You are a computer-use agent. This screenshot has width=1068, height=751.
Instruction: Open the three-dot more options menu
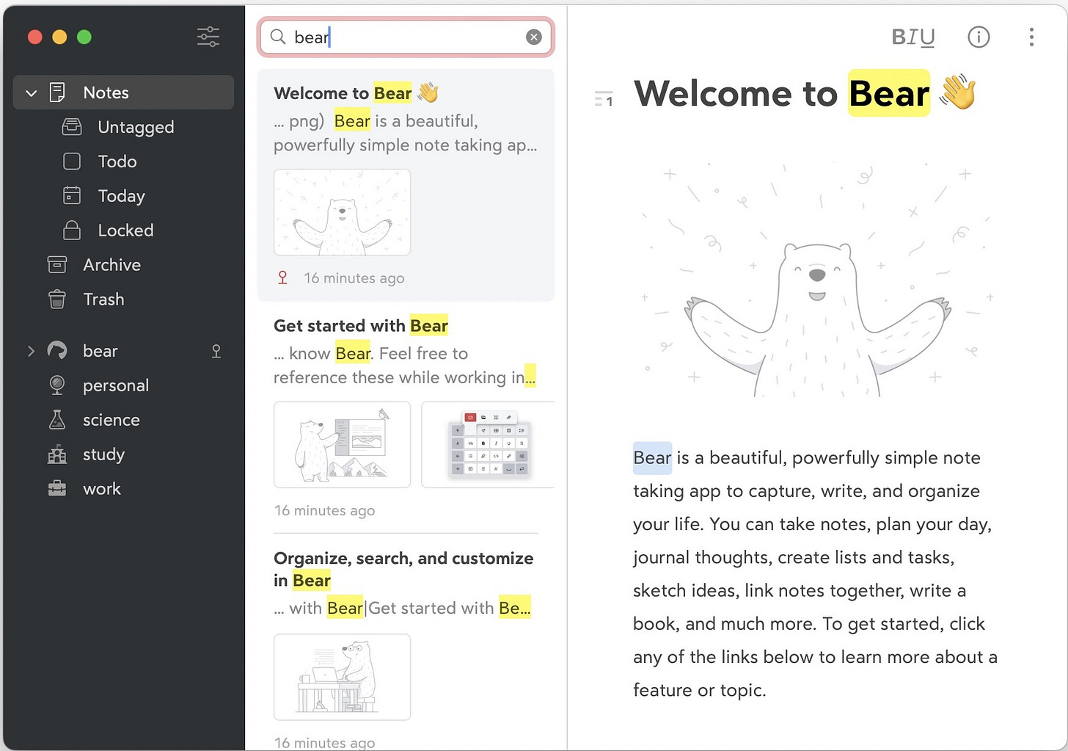[x=1031, y=37]
